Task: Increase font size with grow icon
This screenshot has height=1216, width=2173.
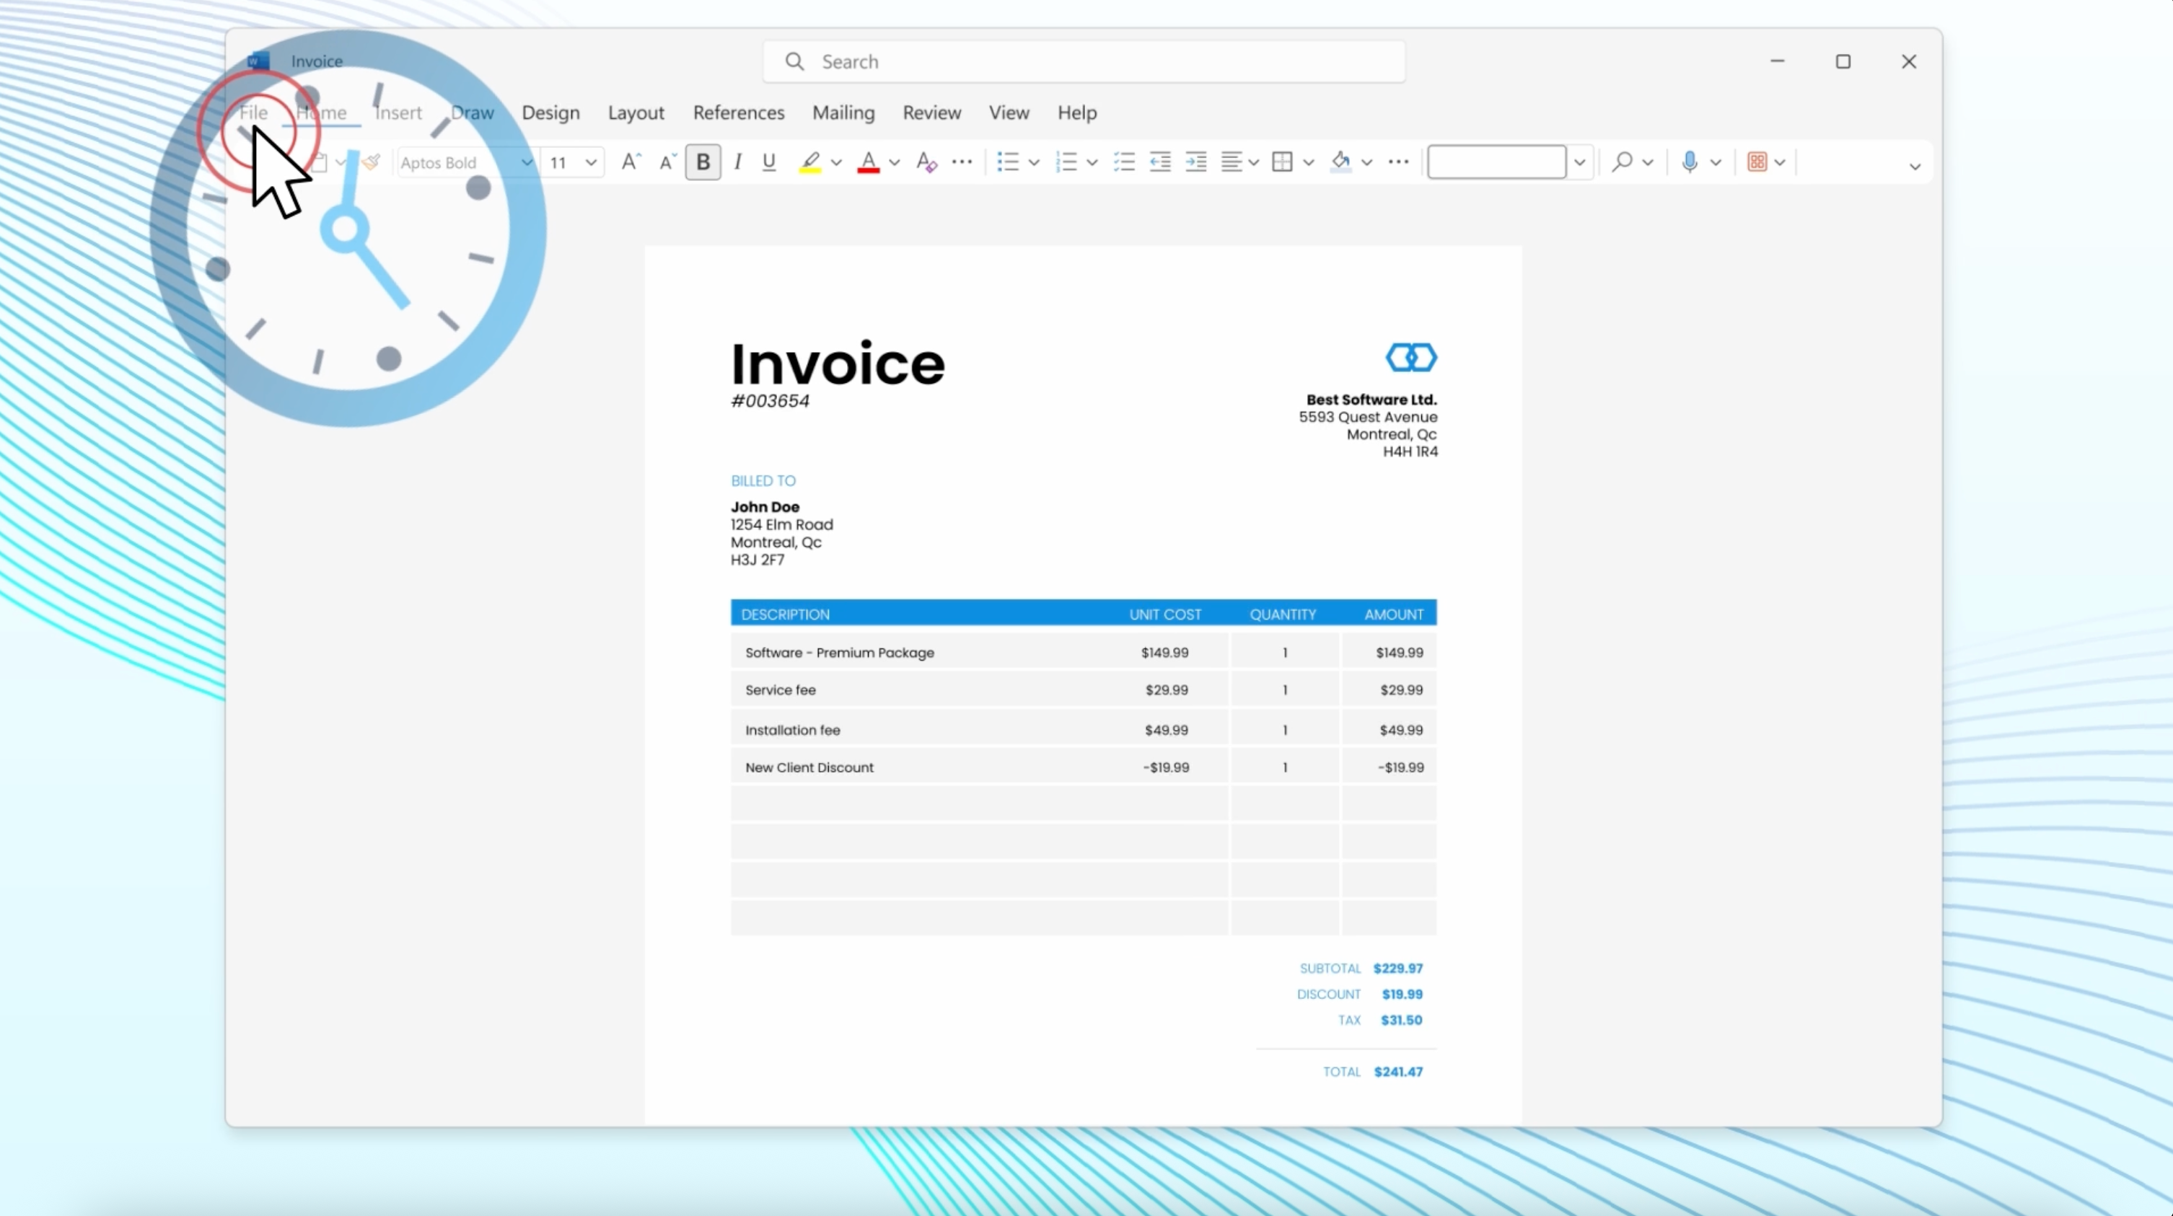Action: [631, 162]
